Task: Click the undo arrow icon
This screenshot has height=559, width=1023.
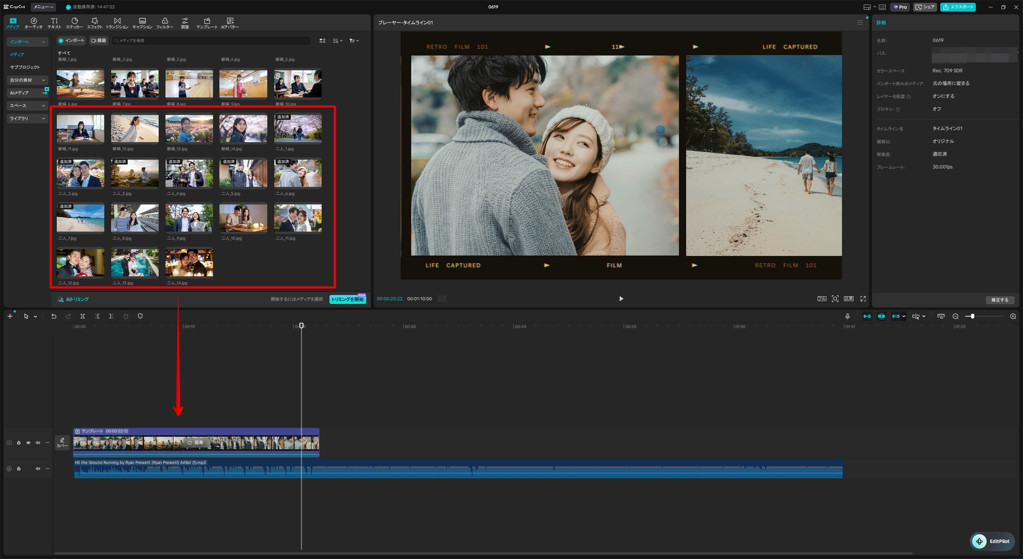Action: 54,316
